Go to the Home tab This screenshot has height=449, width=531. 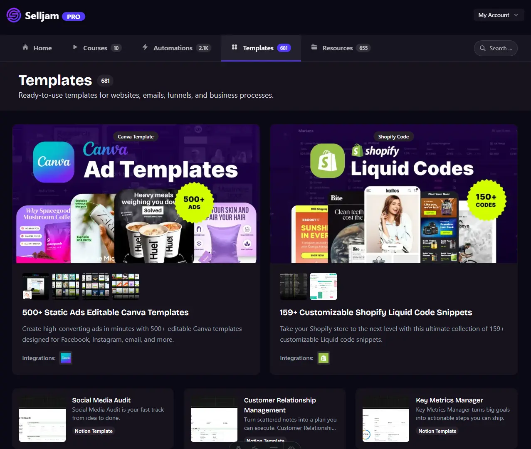click(x=37, y=48)
